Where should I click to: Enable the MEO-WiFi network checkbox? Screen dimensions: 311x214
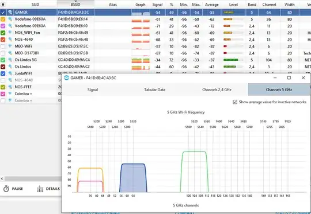click(3, 46)
